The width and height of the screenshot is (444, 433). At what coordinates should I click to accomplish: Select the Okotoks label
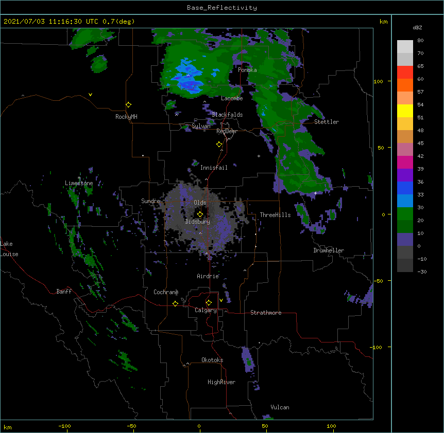(212, 360)
